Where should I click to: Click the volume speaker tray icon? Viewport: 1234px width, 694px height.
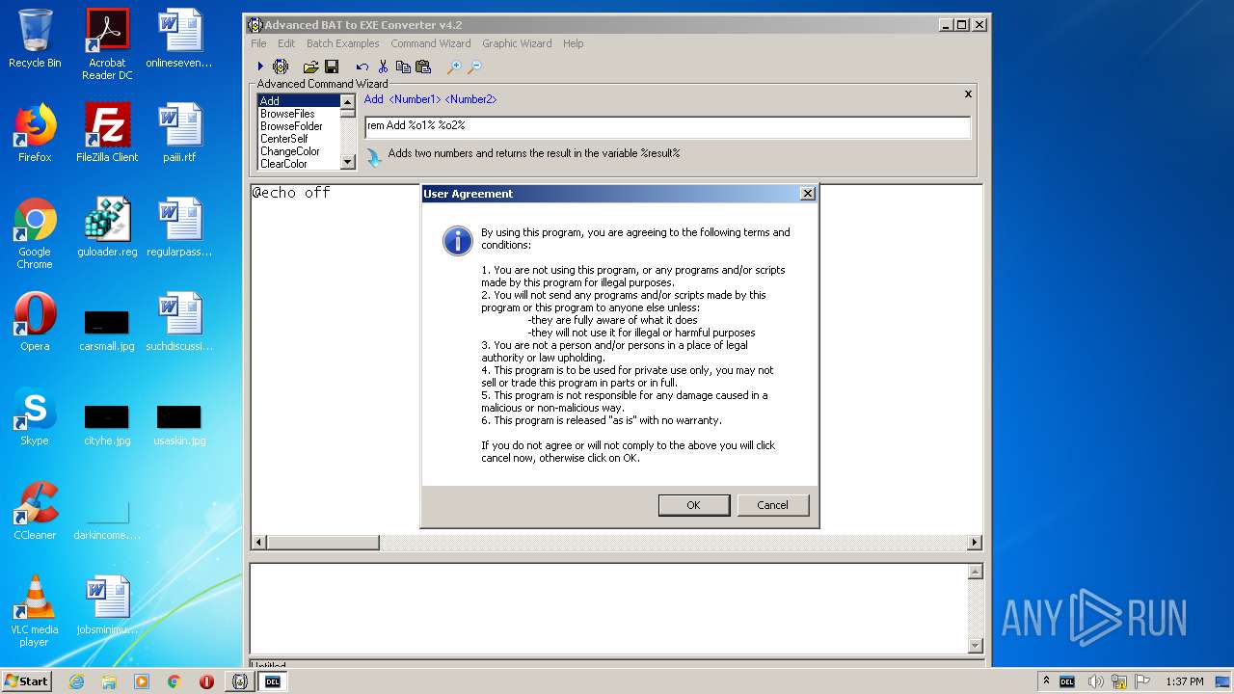click(x=1096, y=681)
